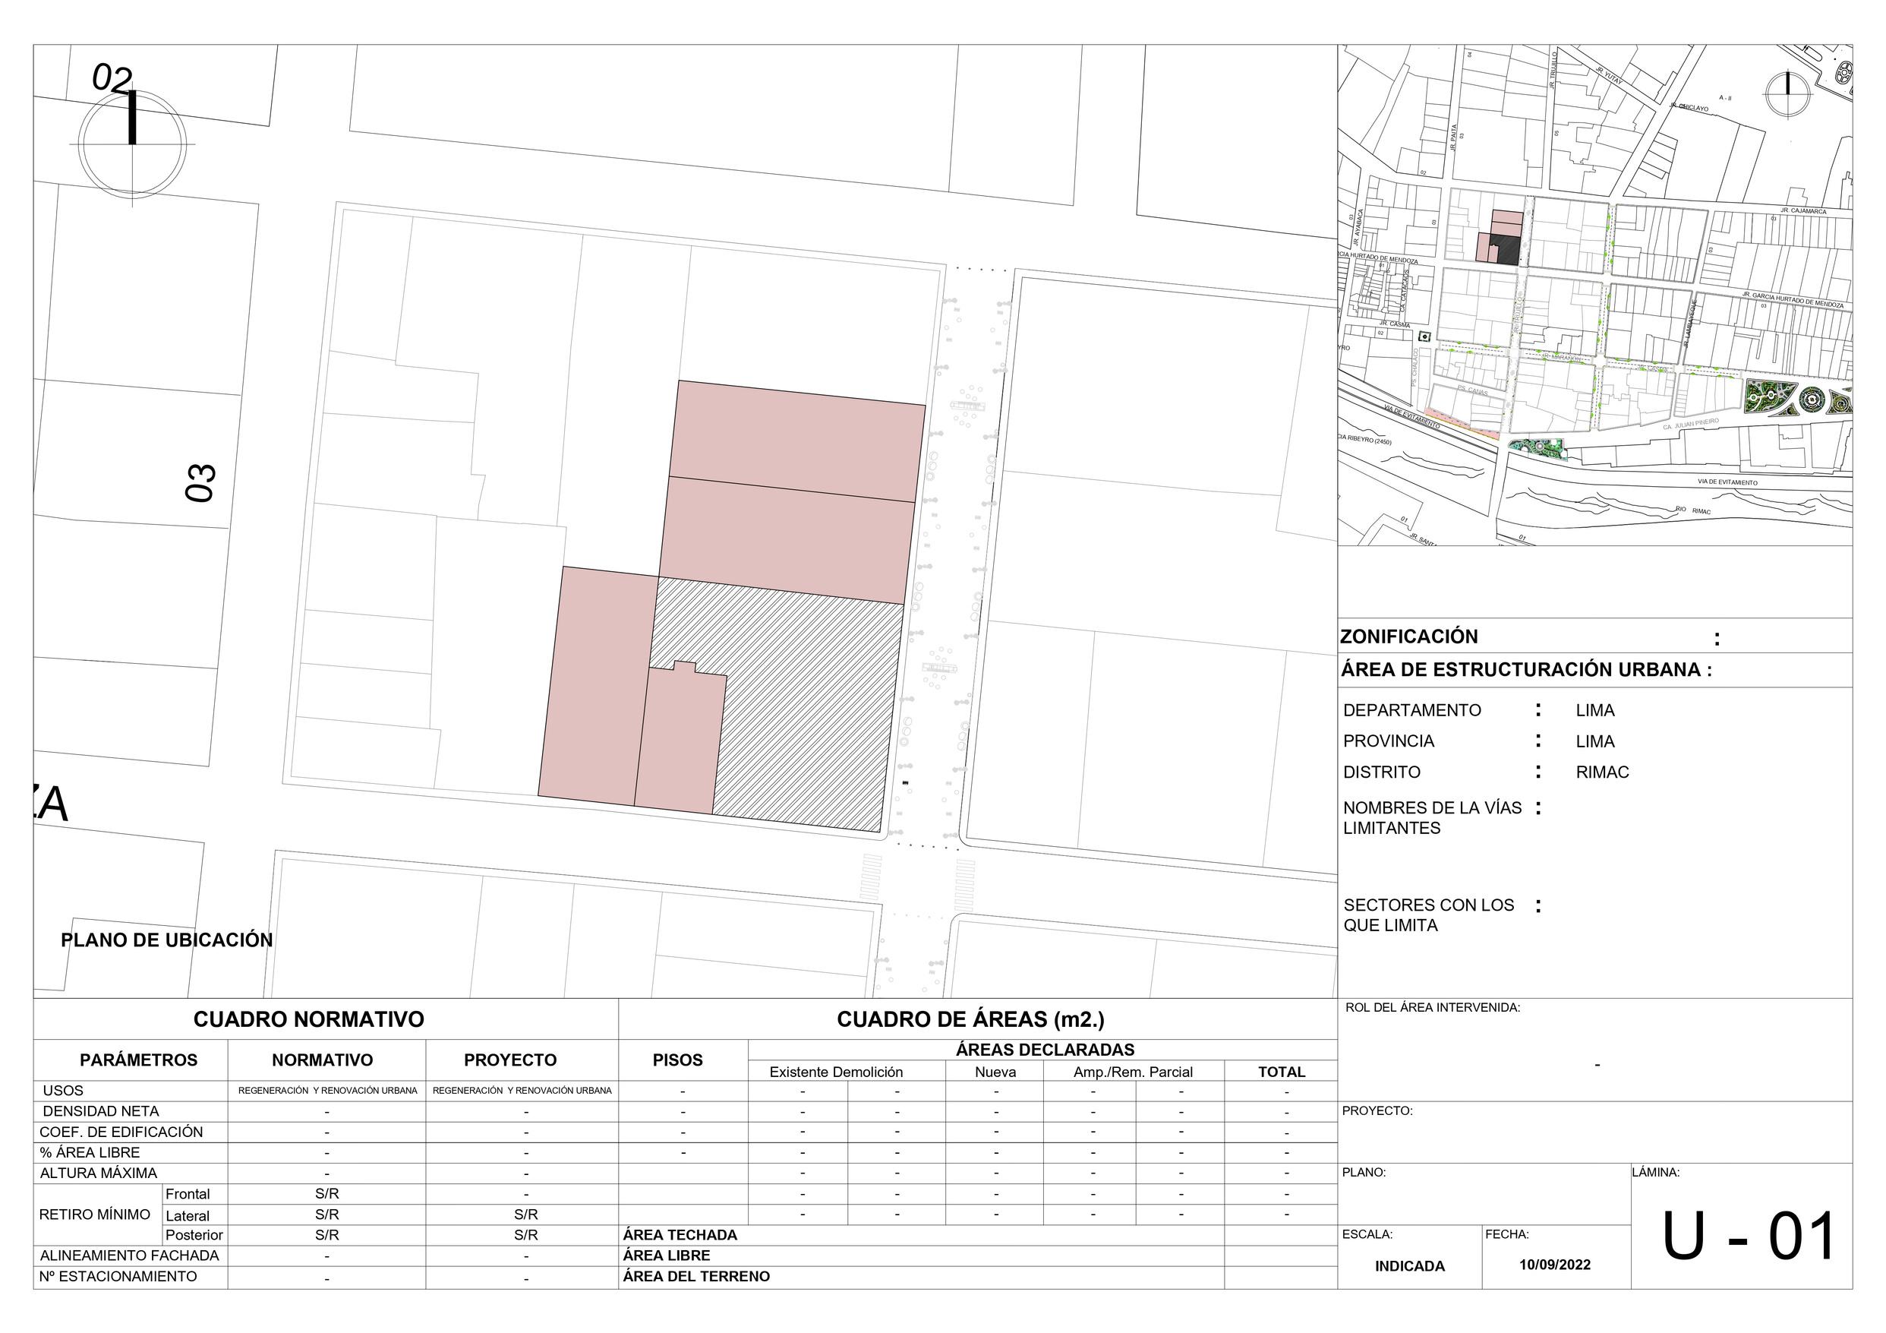Click the U - 01 sheet number
Screen dimensions: 1886x1333
(x=1749, y=1237)
